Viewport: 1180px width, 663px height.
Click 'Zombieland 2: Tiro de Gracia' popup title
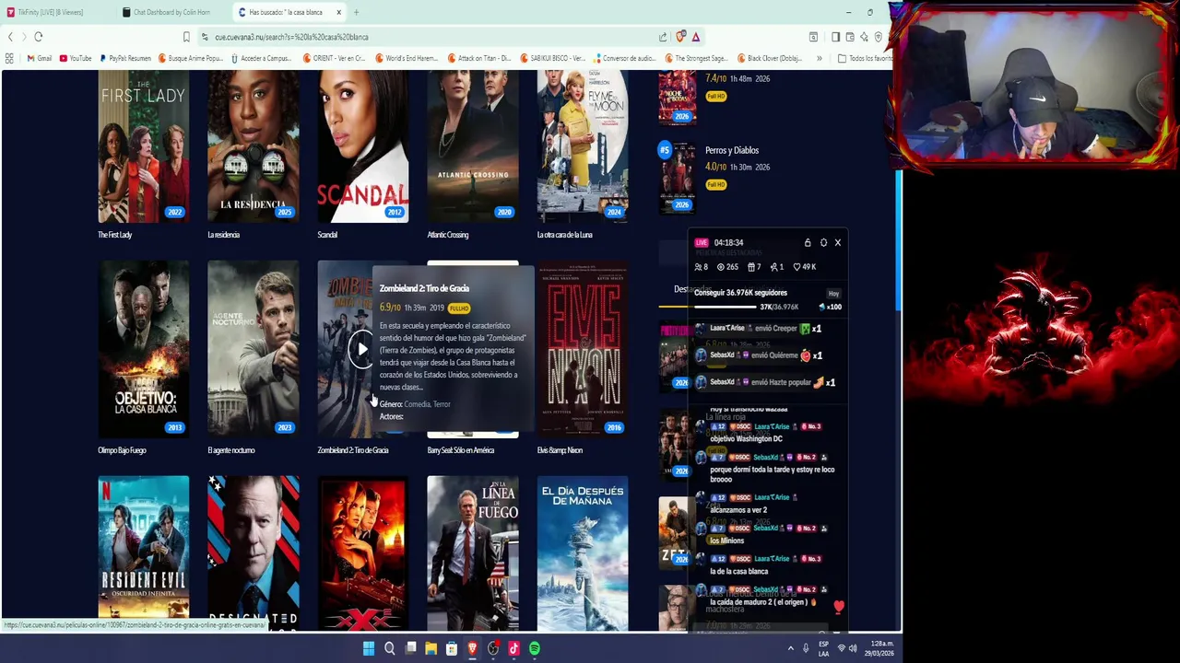point(424,288)
